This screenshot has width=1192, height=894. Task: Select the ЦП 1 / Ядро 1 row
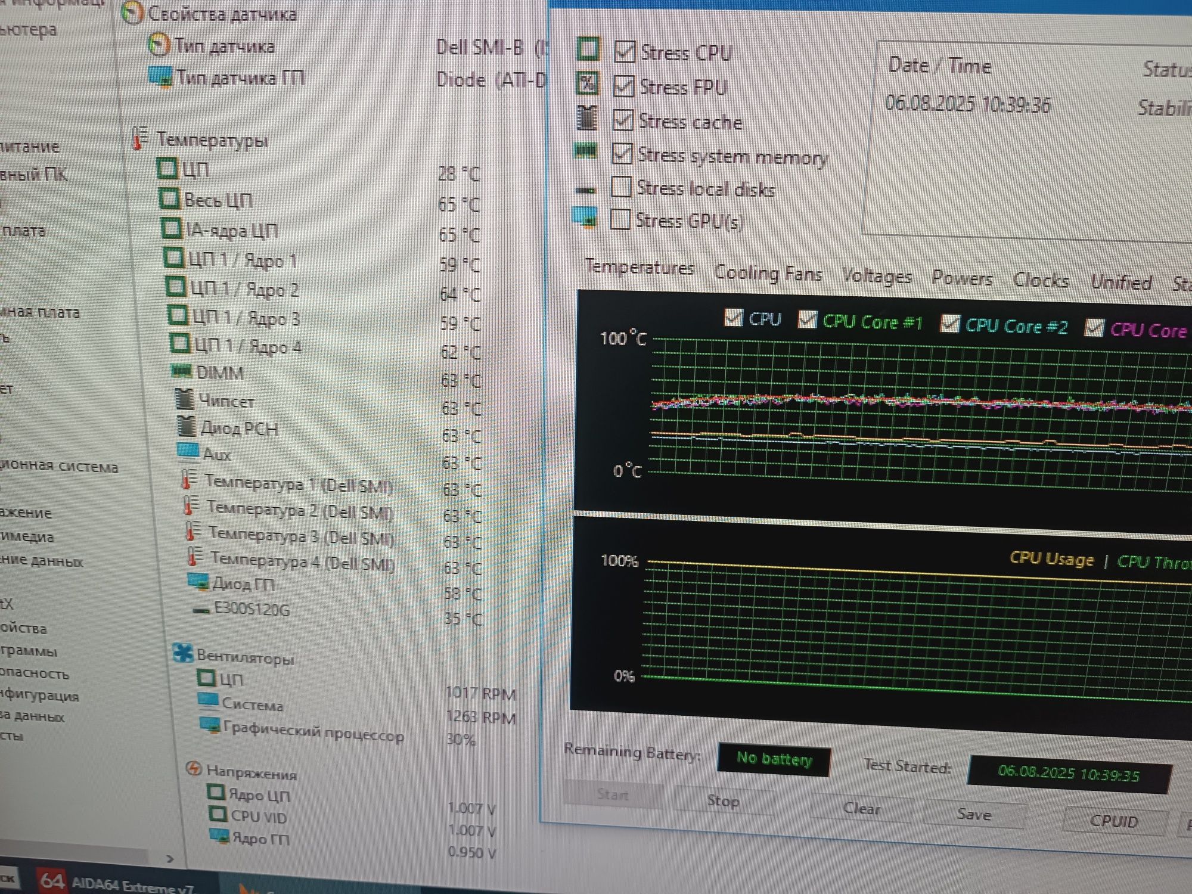click(322, 261)
